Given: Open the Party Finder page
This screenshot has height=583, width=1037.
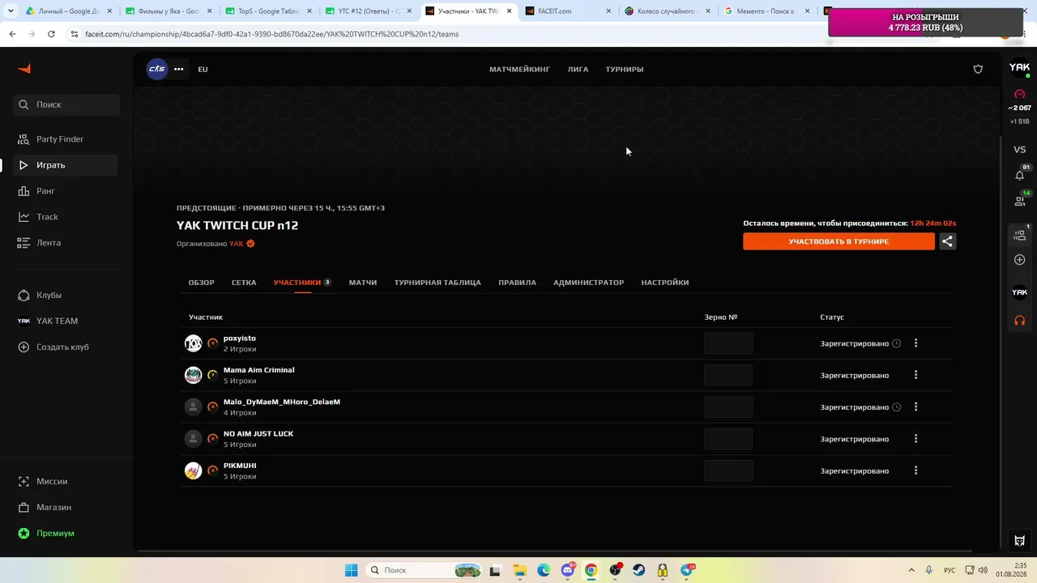Looking at the screenshot, I should (x=60, y=139).
